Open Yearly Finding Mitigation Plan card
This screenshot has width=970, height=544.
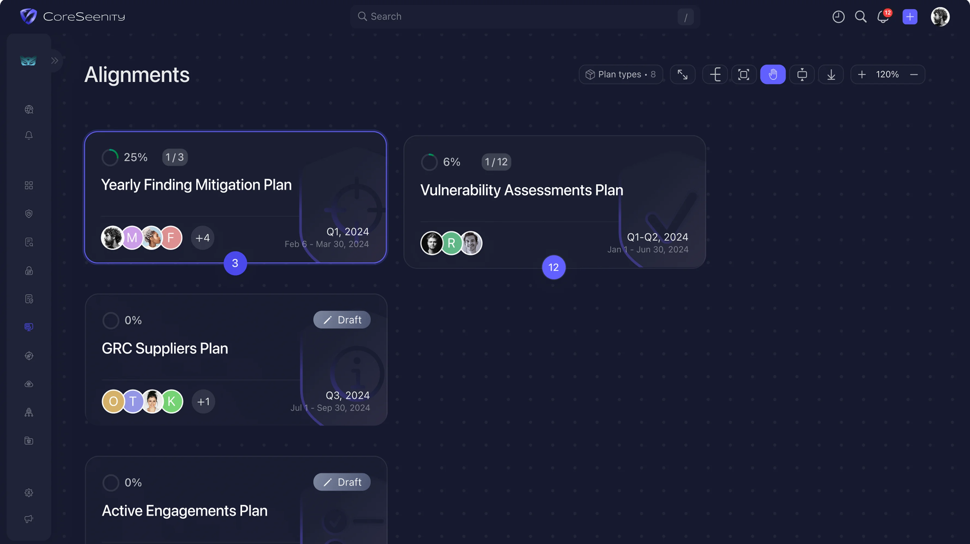[x=236, y=197]
